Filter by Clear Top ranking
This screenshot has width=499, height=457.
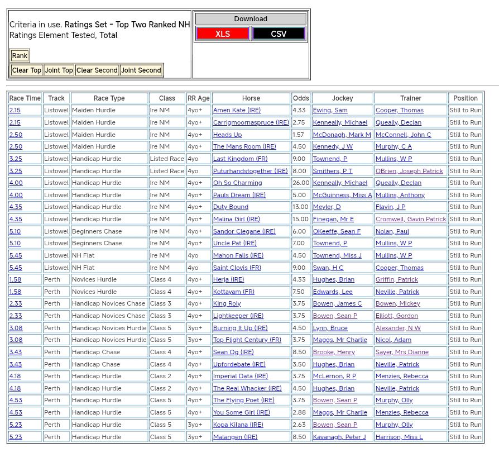click(x=26, y=70)
